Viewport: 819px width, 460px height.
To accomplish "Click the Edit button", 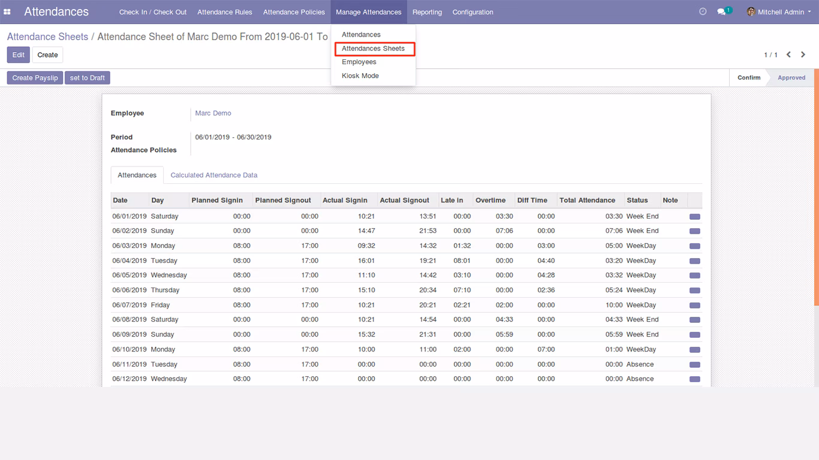I will tap(19, 55).
